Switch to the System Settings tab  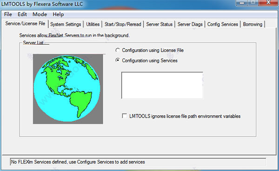click(66, 24)
